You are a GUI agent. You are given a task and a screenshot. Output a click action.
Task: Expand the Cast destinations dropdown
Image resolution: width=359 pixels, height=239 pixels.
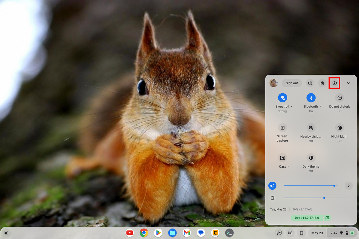click(288, 166)
